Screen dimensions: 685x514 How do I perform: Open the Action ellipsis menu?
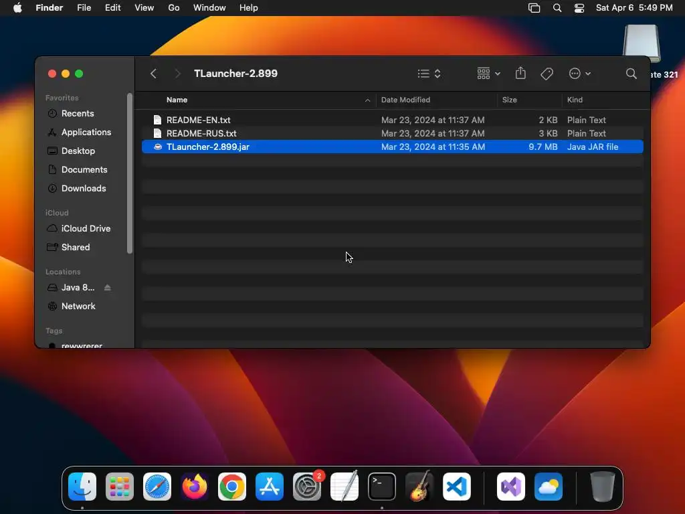(580, 74)
